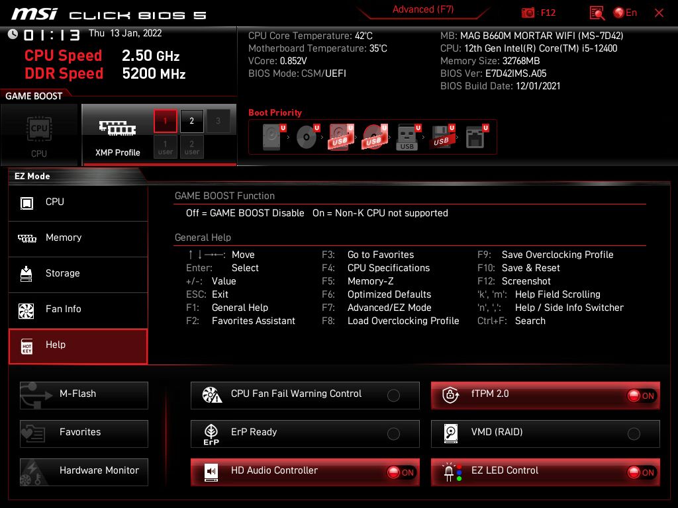The image size is (678, 508).
Task: Click CPU Core Temperature value '42°C'
Action: [363, 36]
